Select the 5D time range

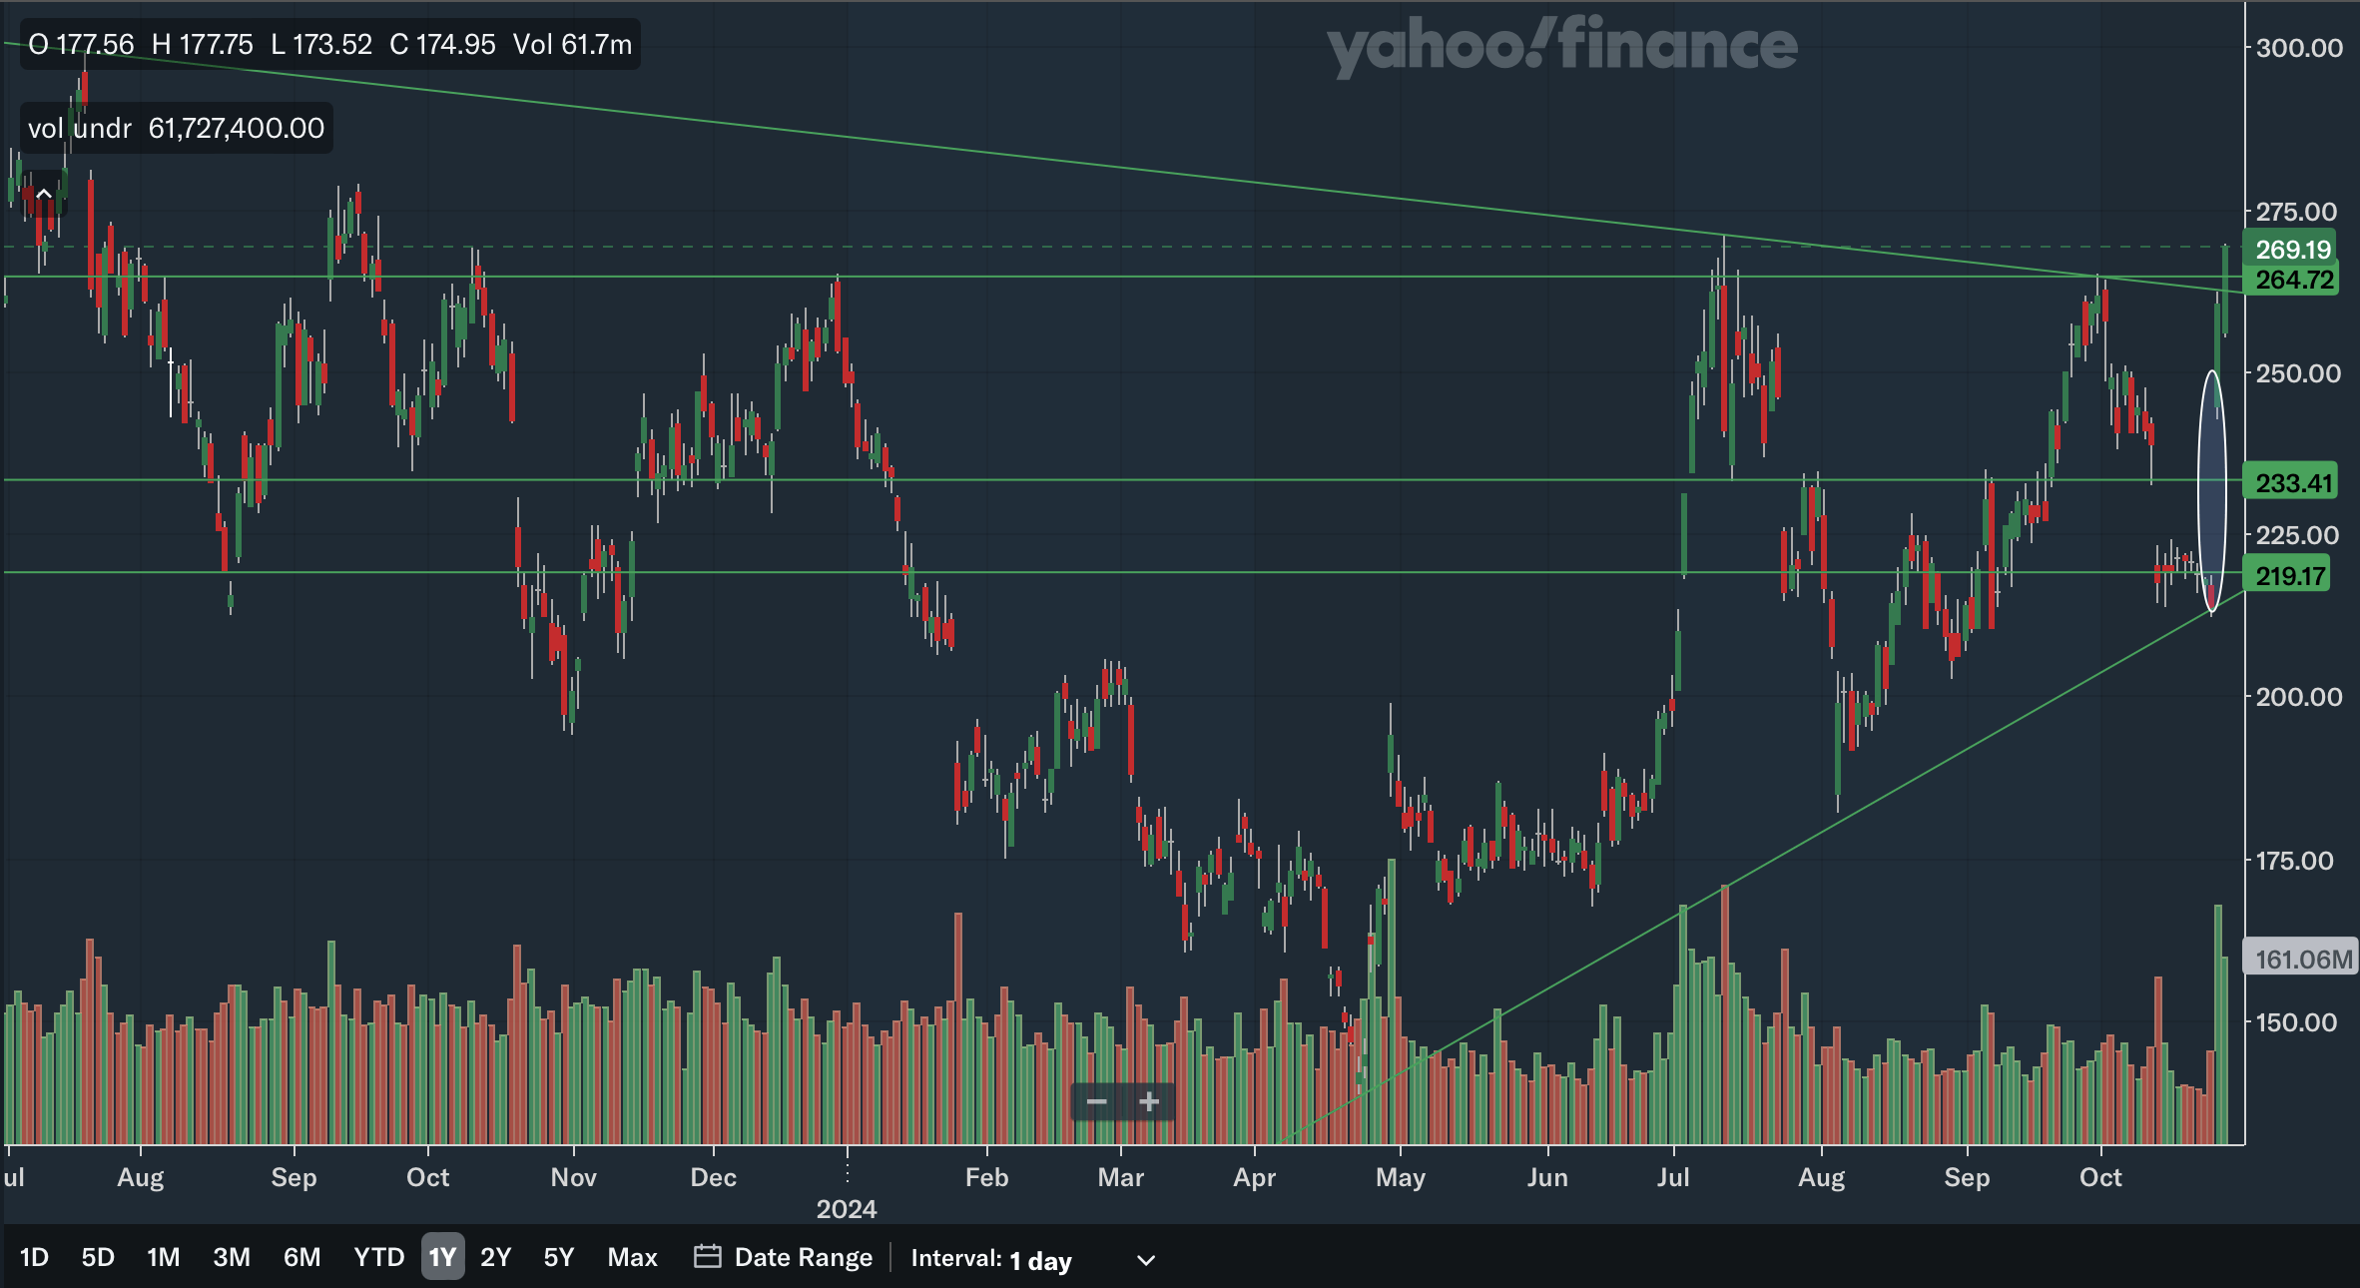pyautogui.click(x=98, y=1257)
